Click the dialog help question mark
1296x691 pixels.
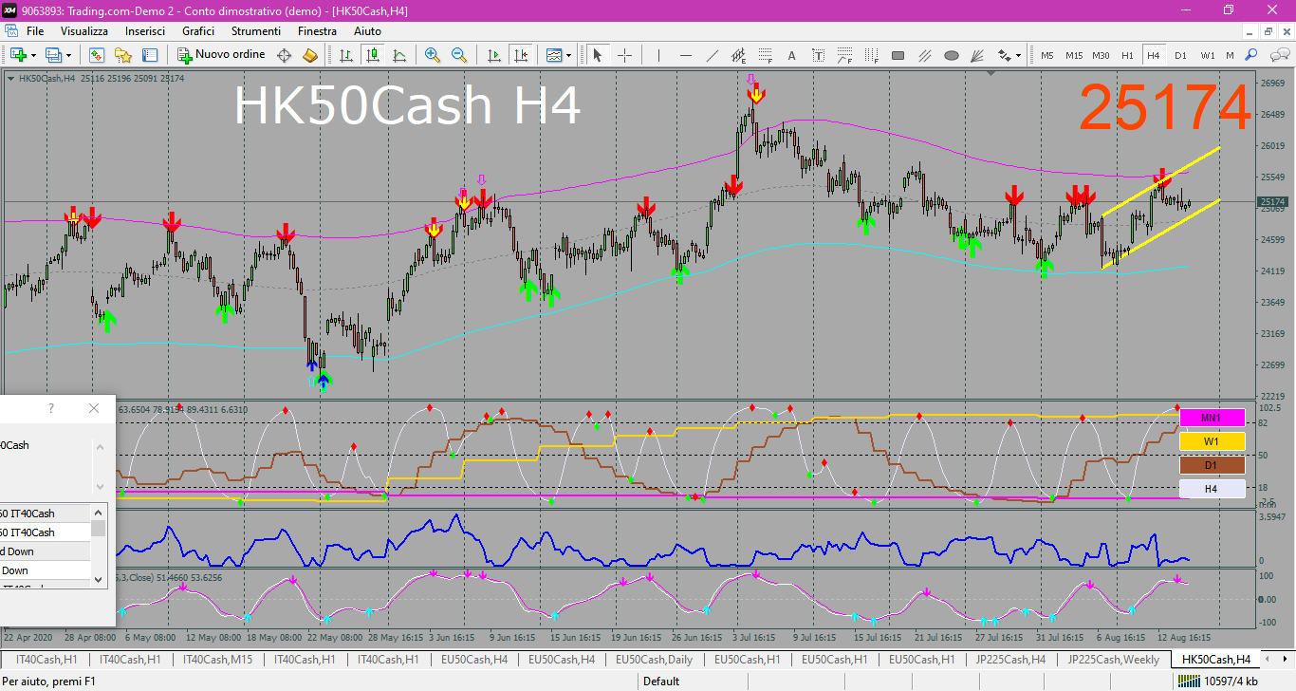tap(51, 408)
